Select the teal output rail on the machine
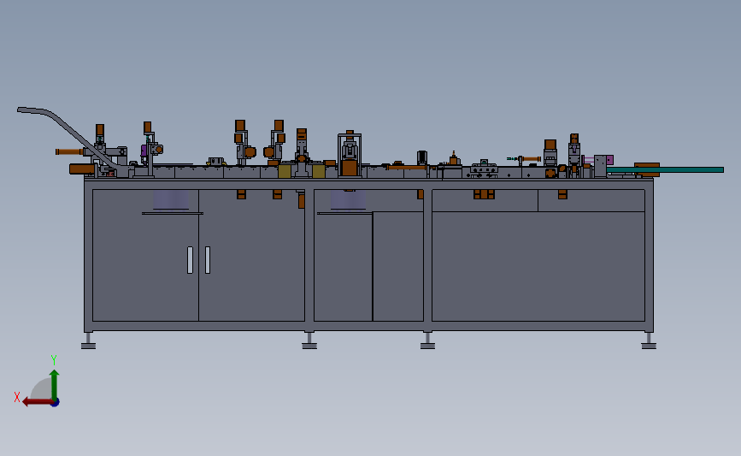The image size is (741, 456). (x=665, y=169)
